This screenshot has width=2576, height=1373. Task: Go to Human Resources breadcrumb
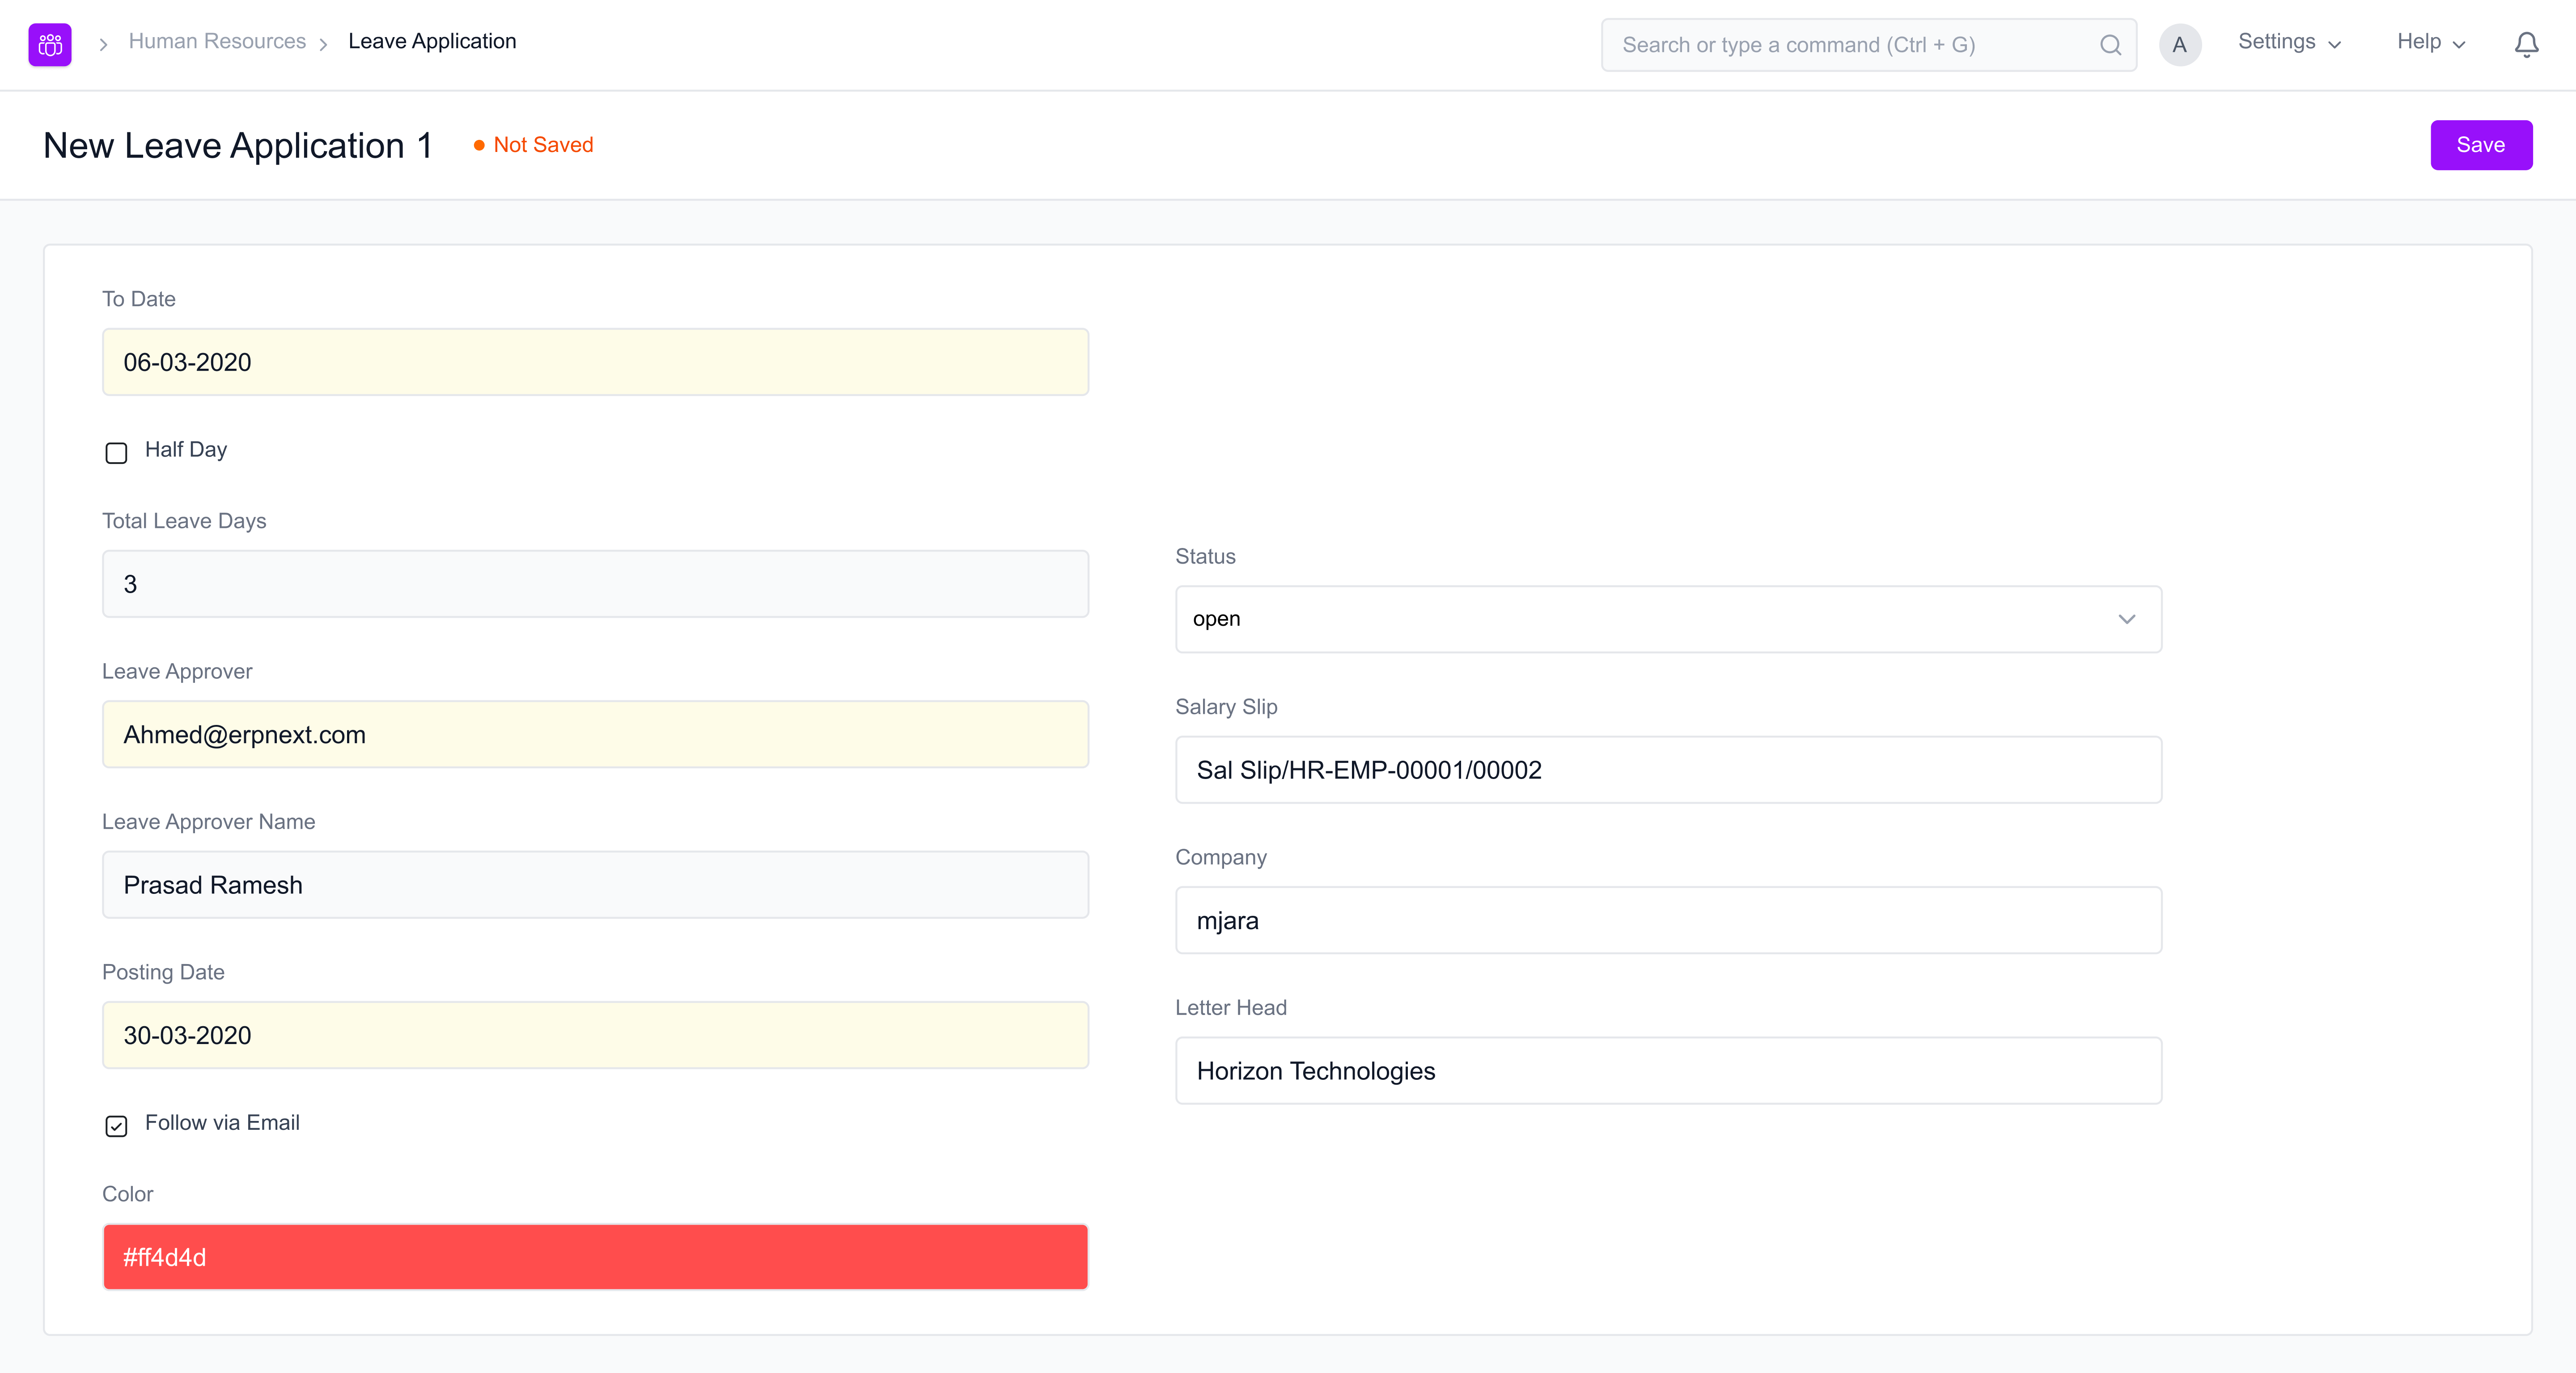click(217, 41)
